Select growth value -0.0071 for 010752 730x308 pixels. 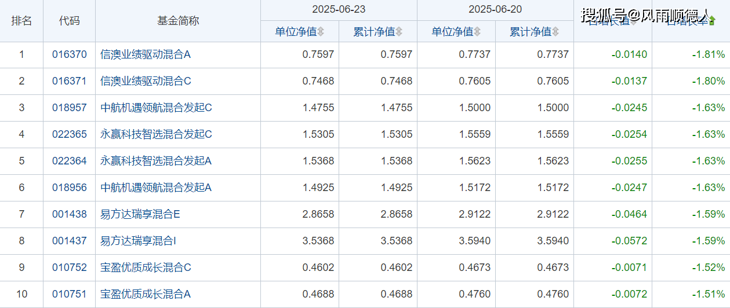(629, 267)
